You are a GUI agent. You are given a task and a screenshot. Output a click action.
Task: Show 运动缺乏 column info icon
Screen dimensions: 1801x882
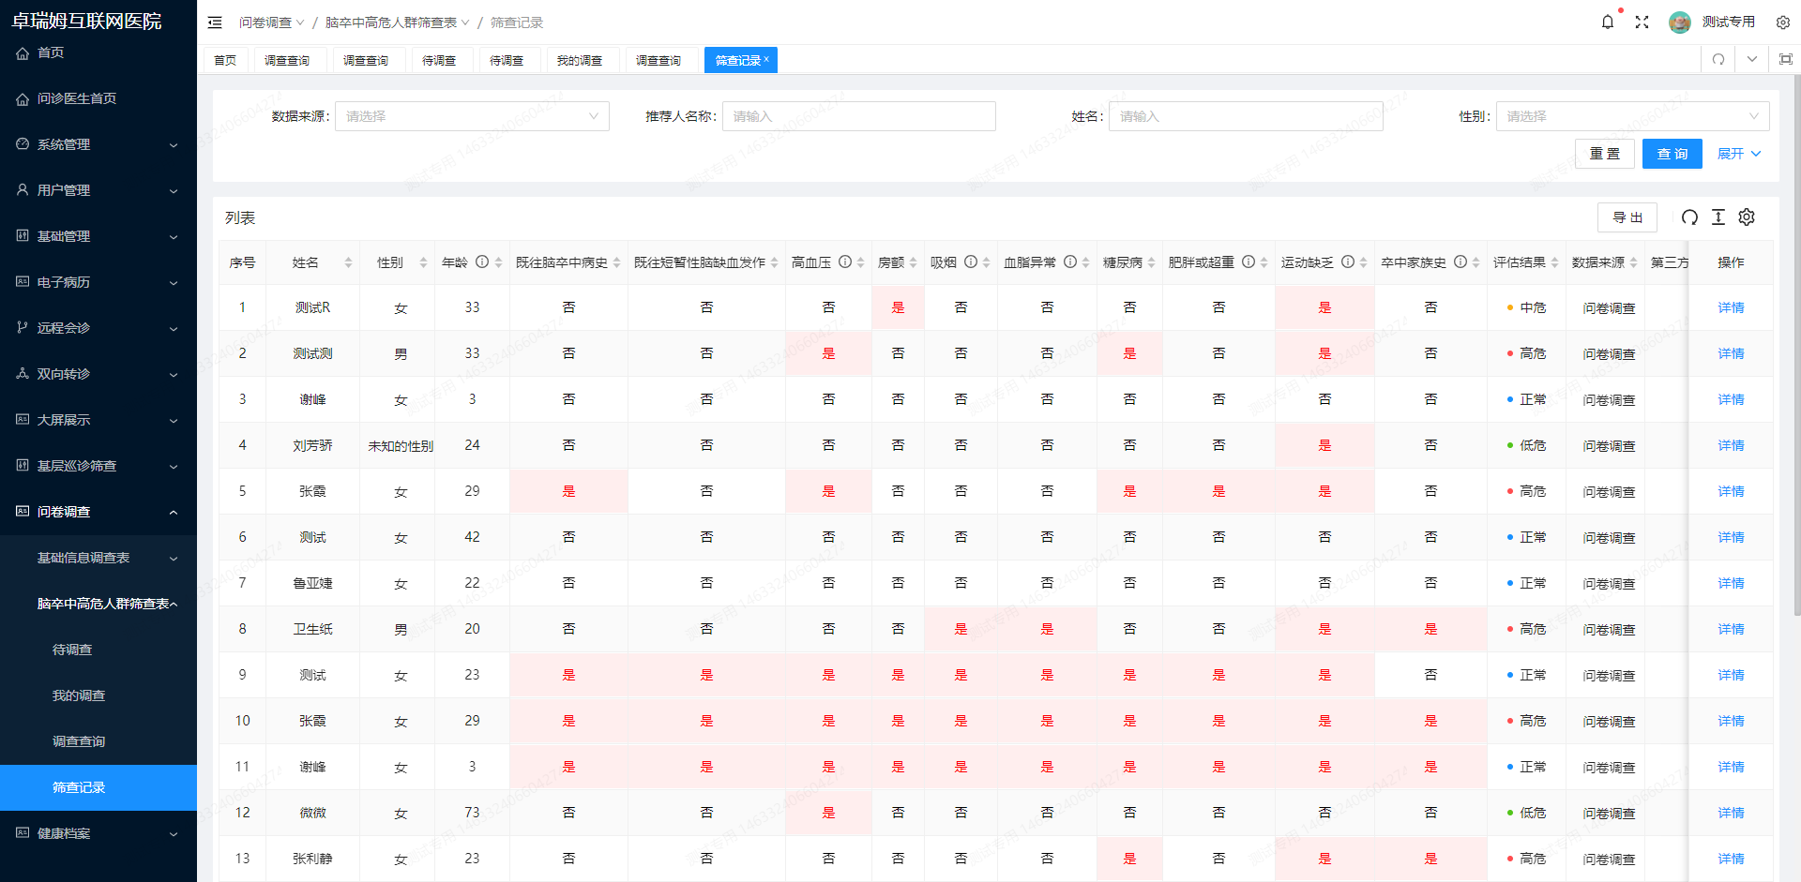tap(1348, 262)
